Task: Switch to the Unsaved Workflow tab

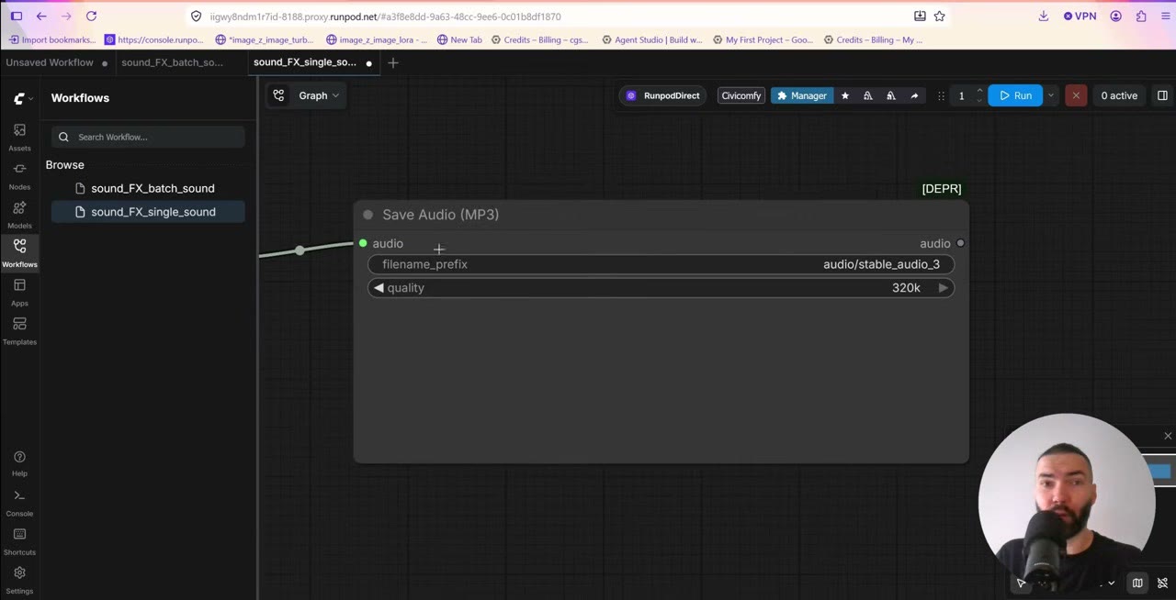Action: [x=50, y=62]
